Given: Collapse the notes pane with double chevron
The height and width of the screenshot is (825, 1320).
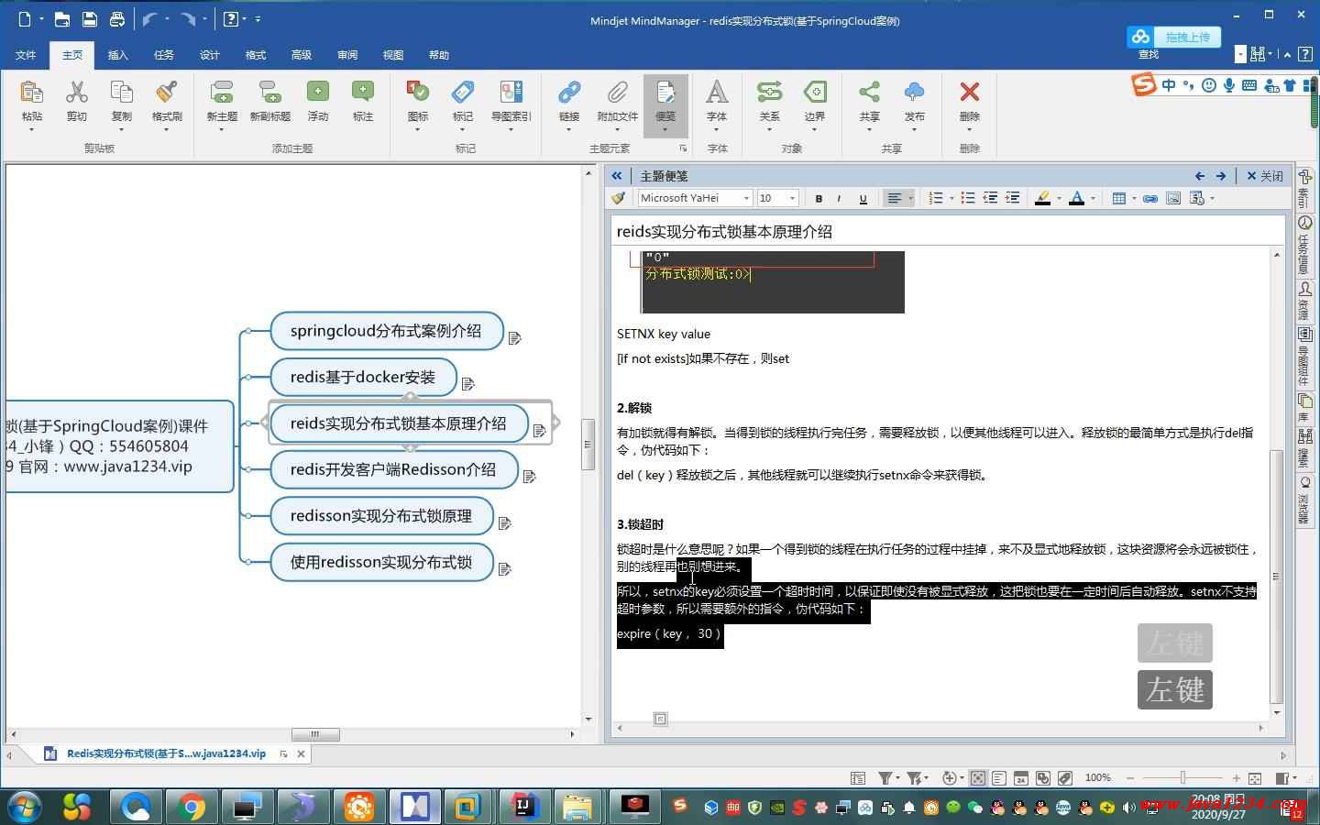Looking at the screenshot, I should [x=617, y=176].
